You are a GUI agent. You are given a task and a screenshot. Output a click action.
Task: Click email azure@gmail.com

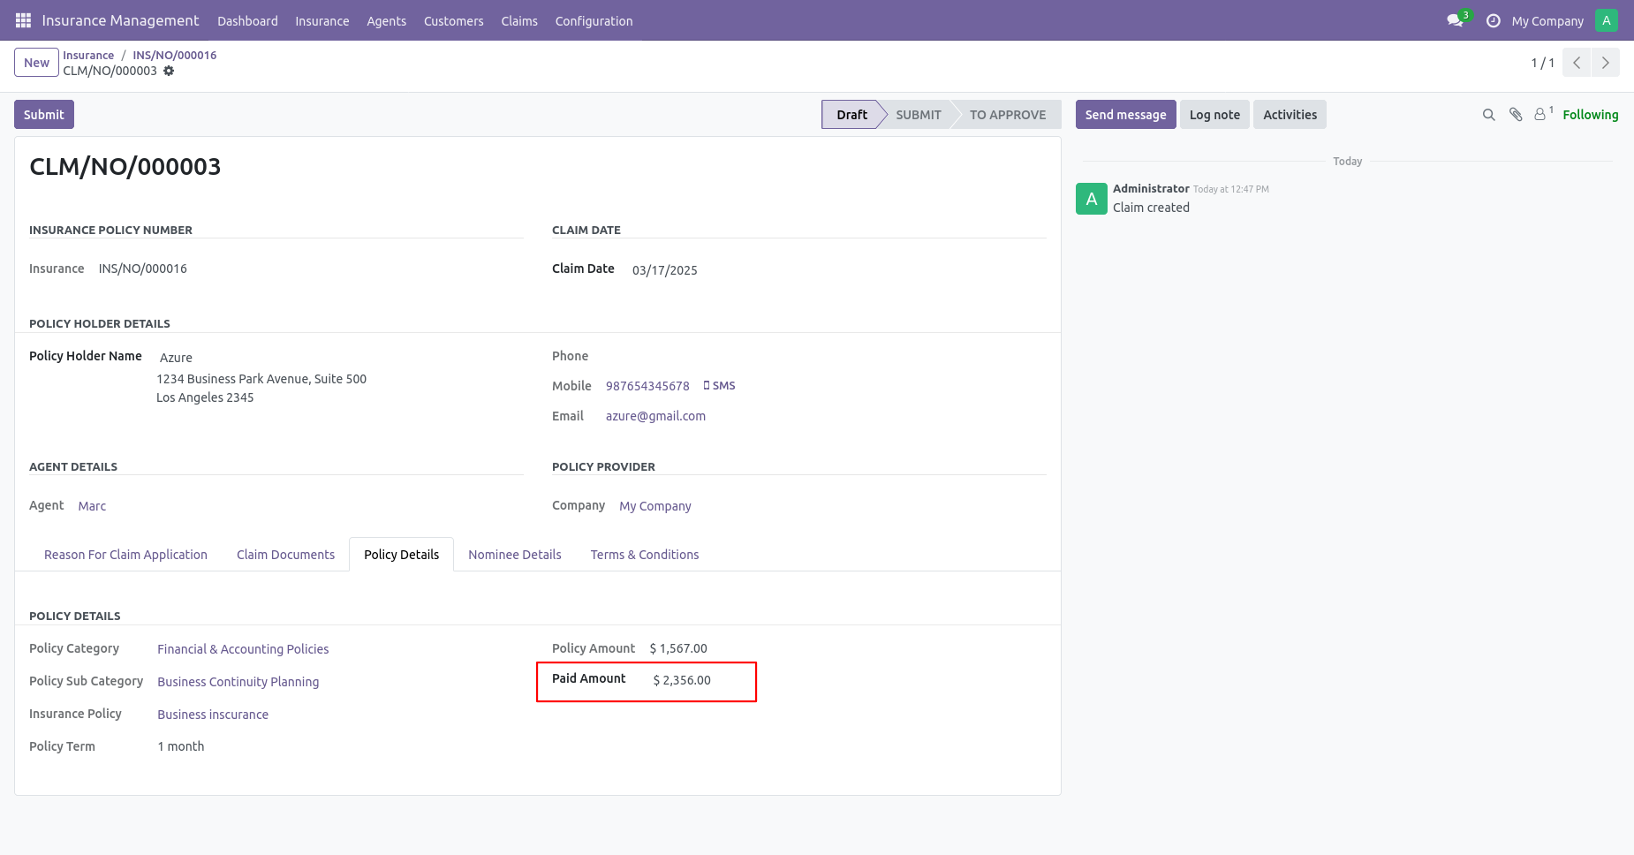655,416
